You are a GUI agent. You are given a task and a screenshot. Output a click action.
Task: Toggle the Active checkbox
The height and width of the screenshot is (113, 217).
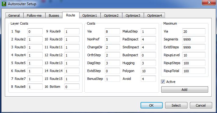click(163, 82)
